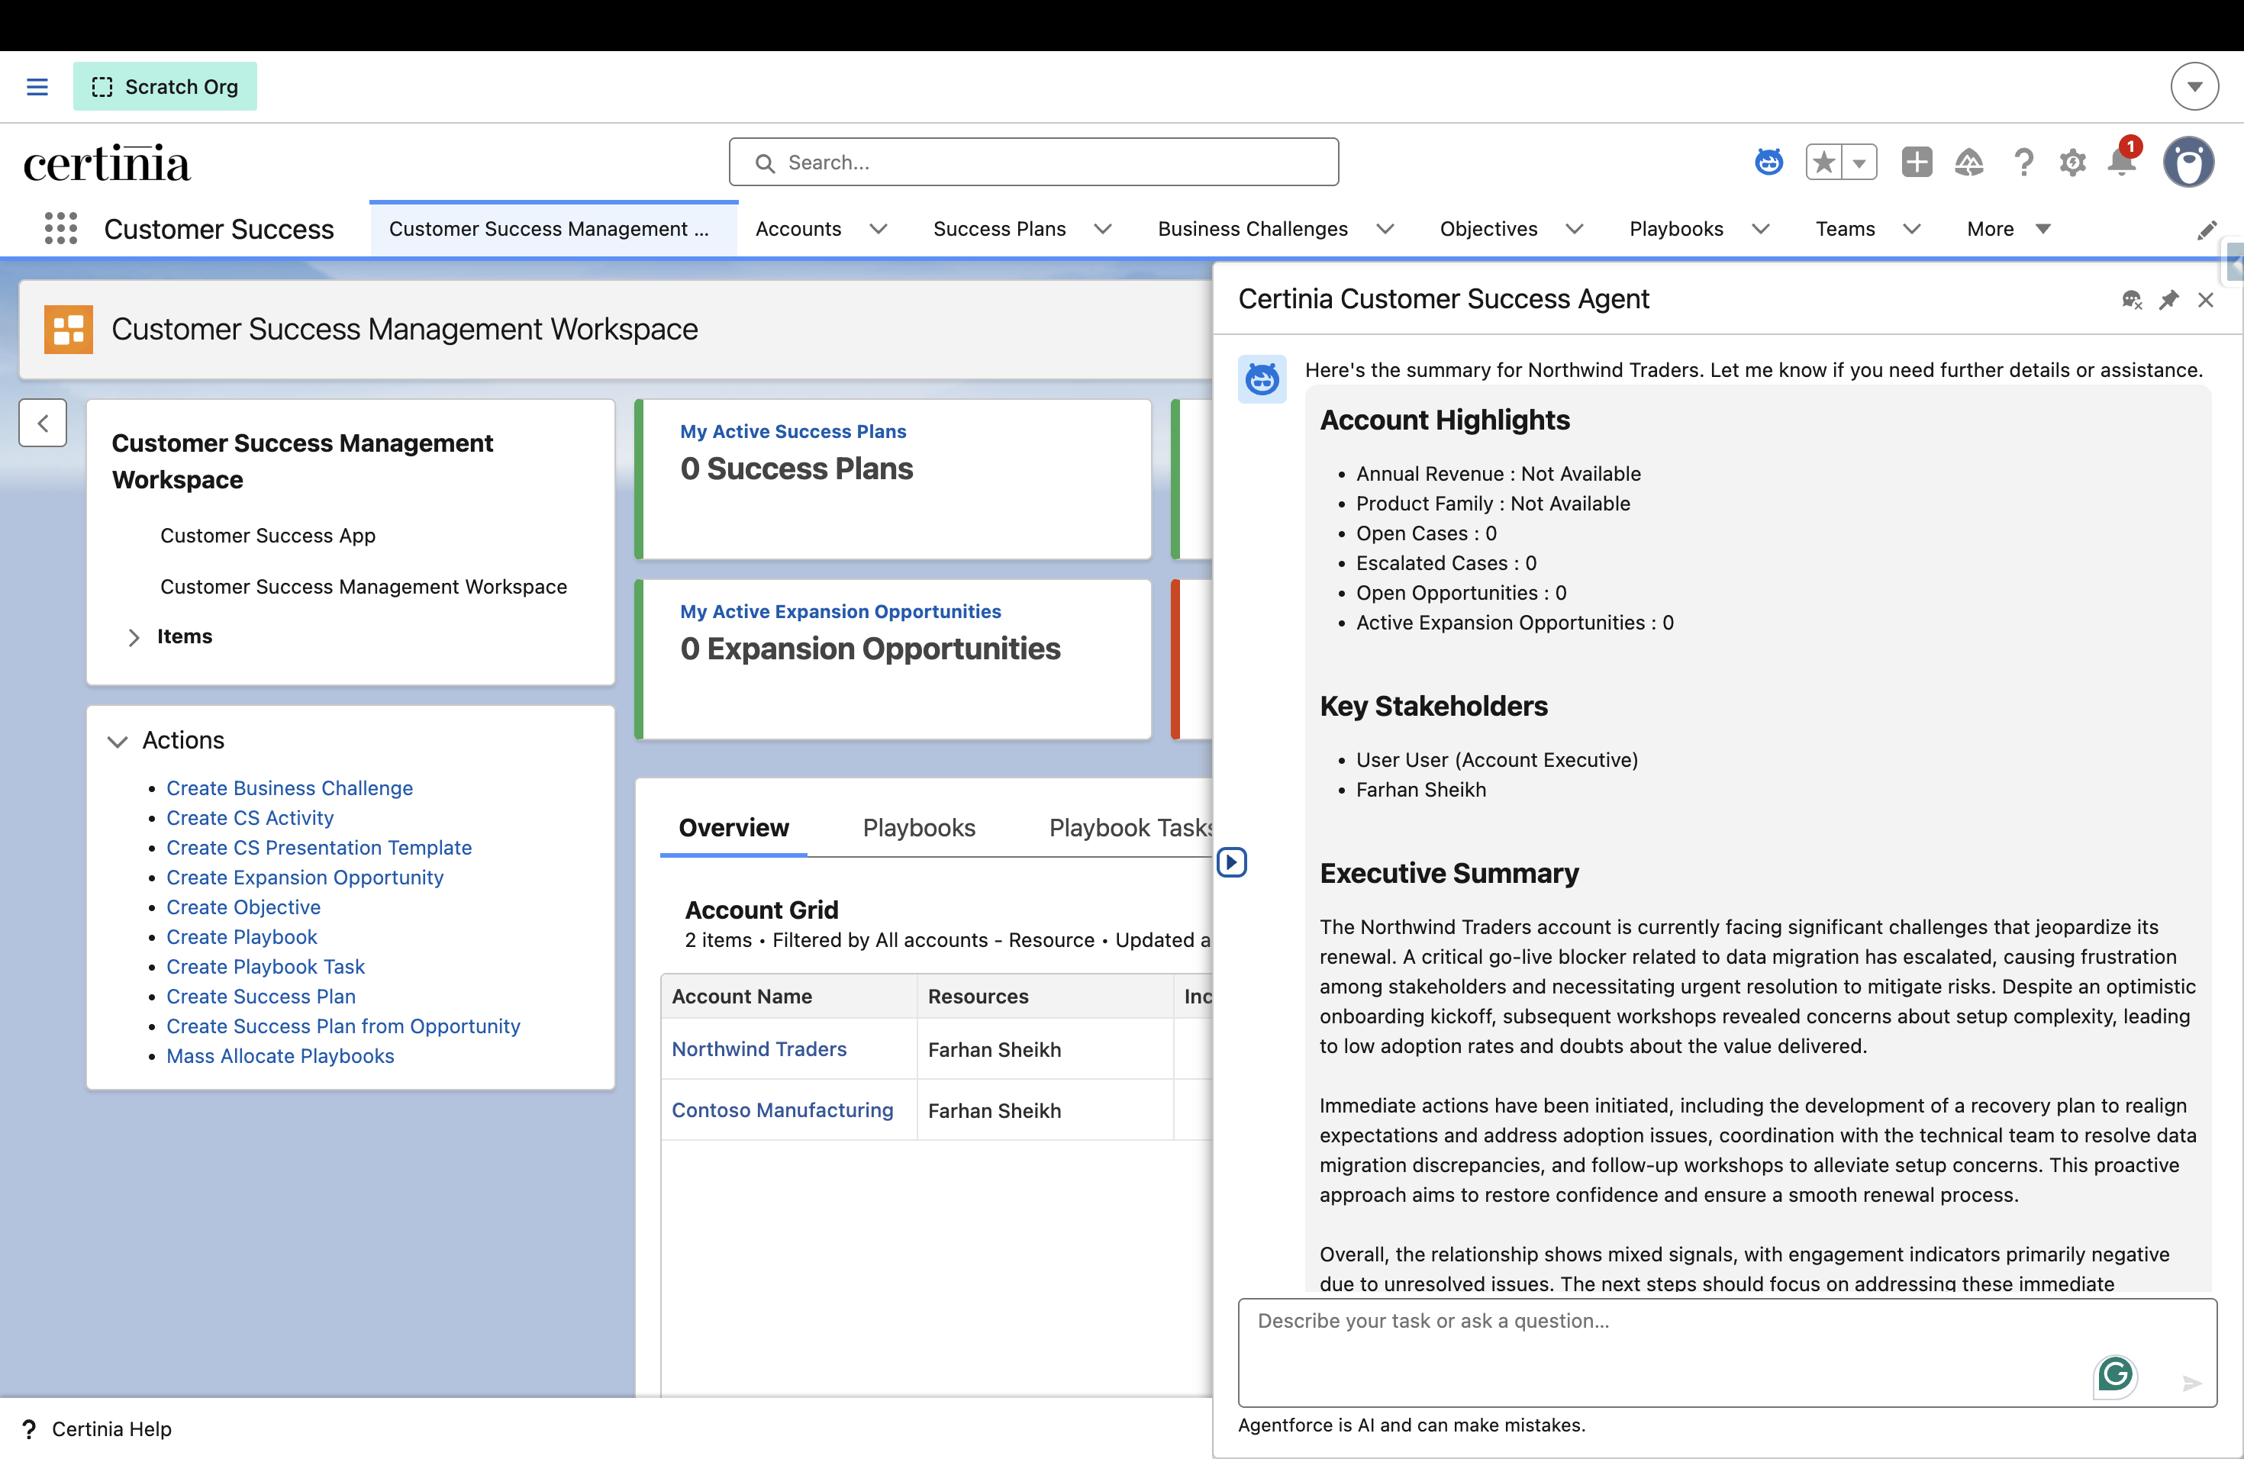Switch to the Playbook Tasks tab
Viewport: 2244px width, 1459px height.
point(1130,827)
